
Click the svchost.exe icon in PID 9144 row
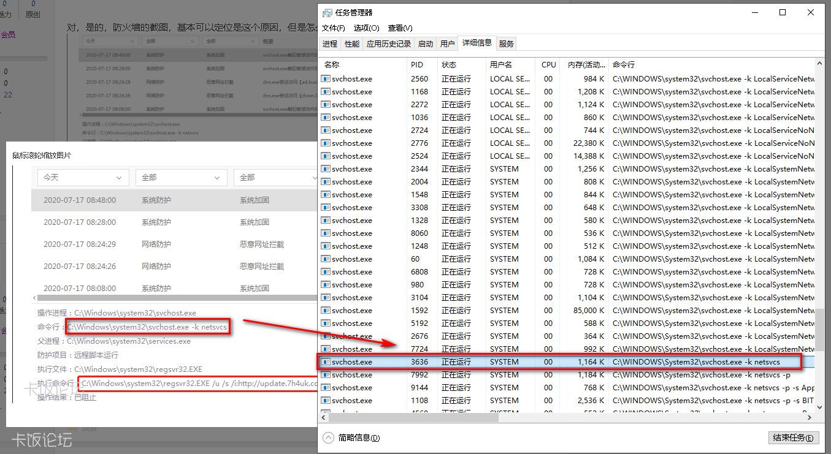[326, 388]
